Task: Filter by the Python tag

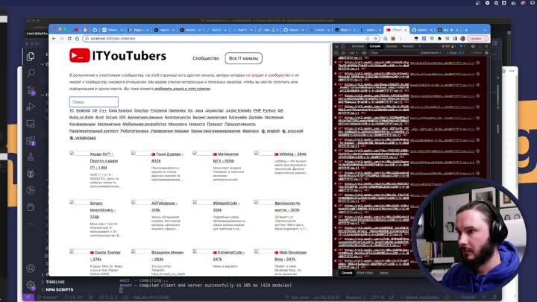Action: pyautogui.click(x=269, y=110)
